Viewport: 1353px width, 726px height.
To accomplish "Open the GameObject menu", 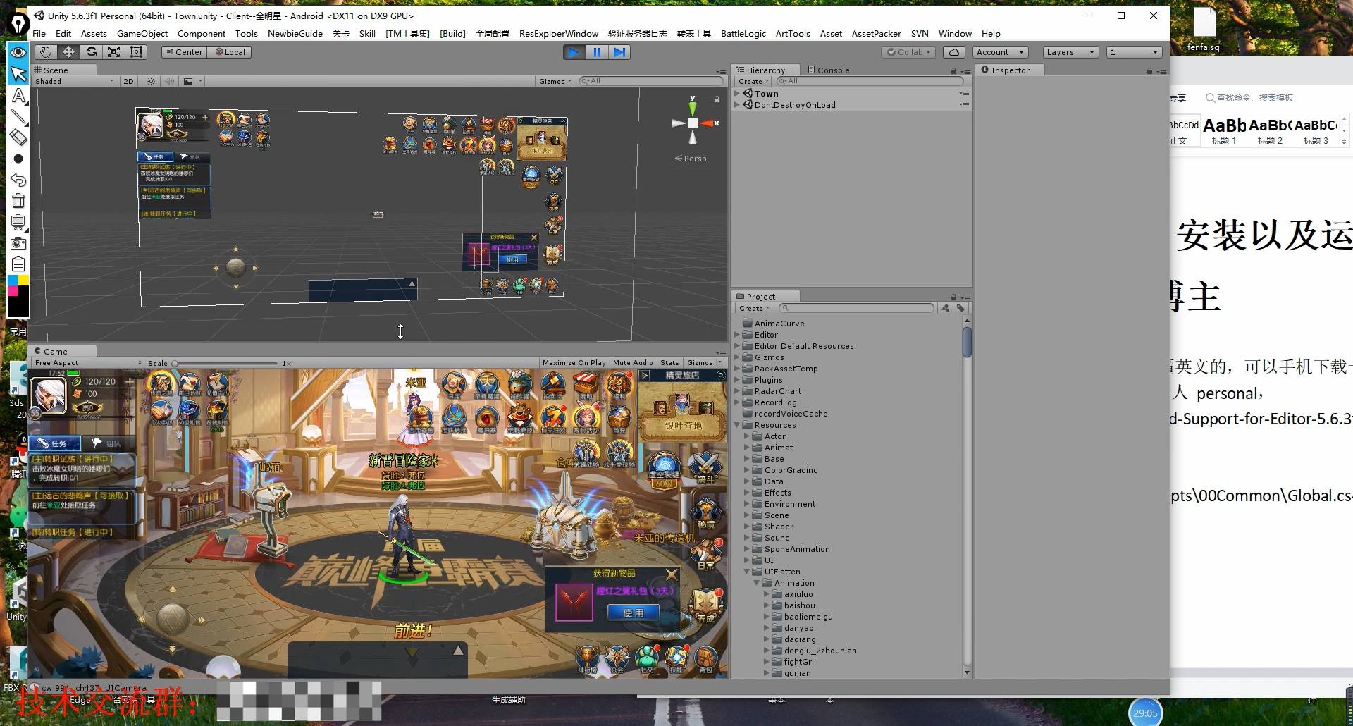I will (142, 33).
